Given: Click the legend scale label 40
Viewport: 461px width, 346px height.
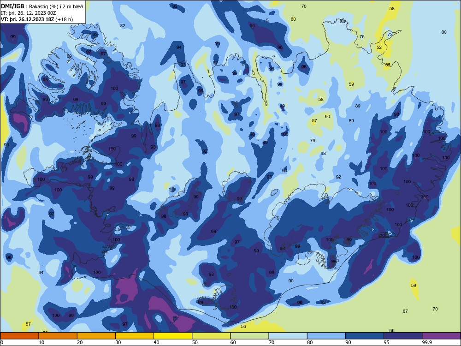Looking at the screenshot, I should pos(156,342).
